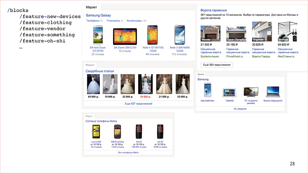The image size is (308, 173).
Task: Click the S4 mini Duos phone image
Action: point(98,35)
